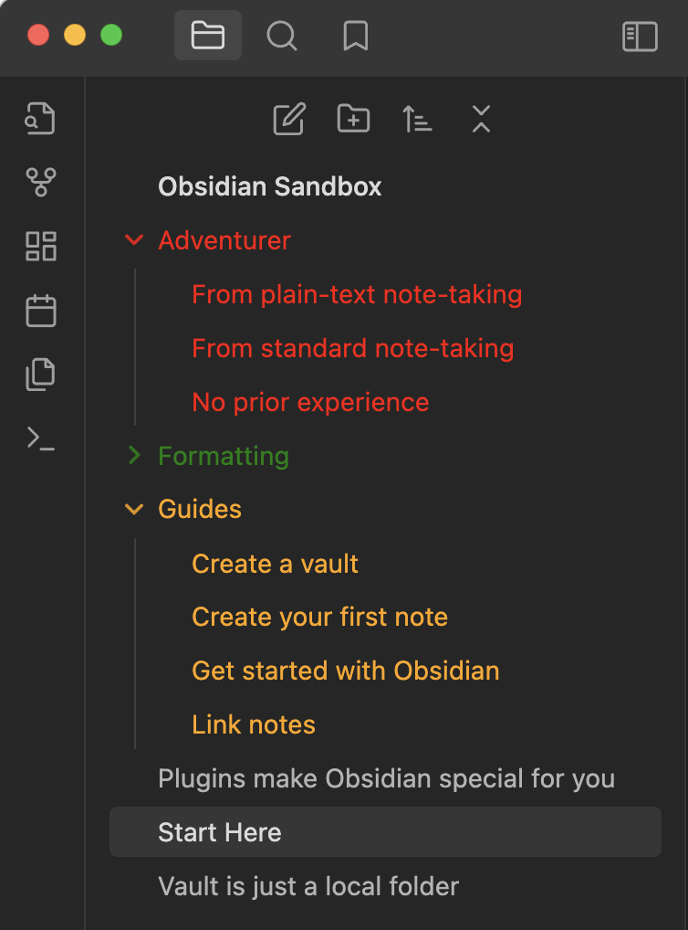This screenshot has width=688, height=930.
Task: Open the Create a vault note
Action: coord(275,564)
